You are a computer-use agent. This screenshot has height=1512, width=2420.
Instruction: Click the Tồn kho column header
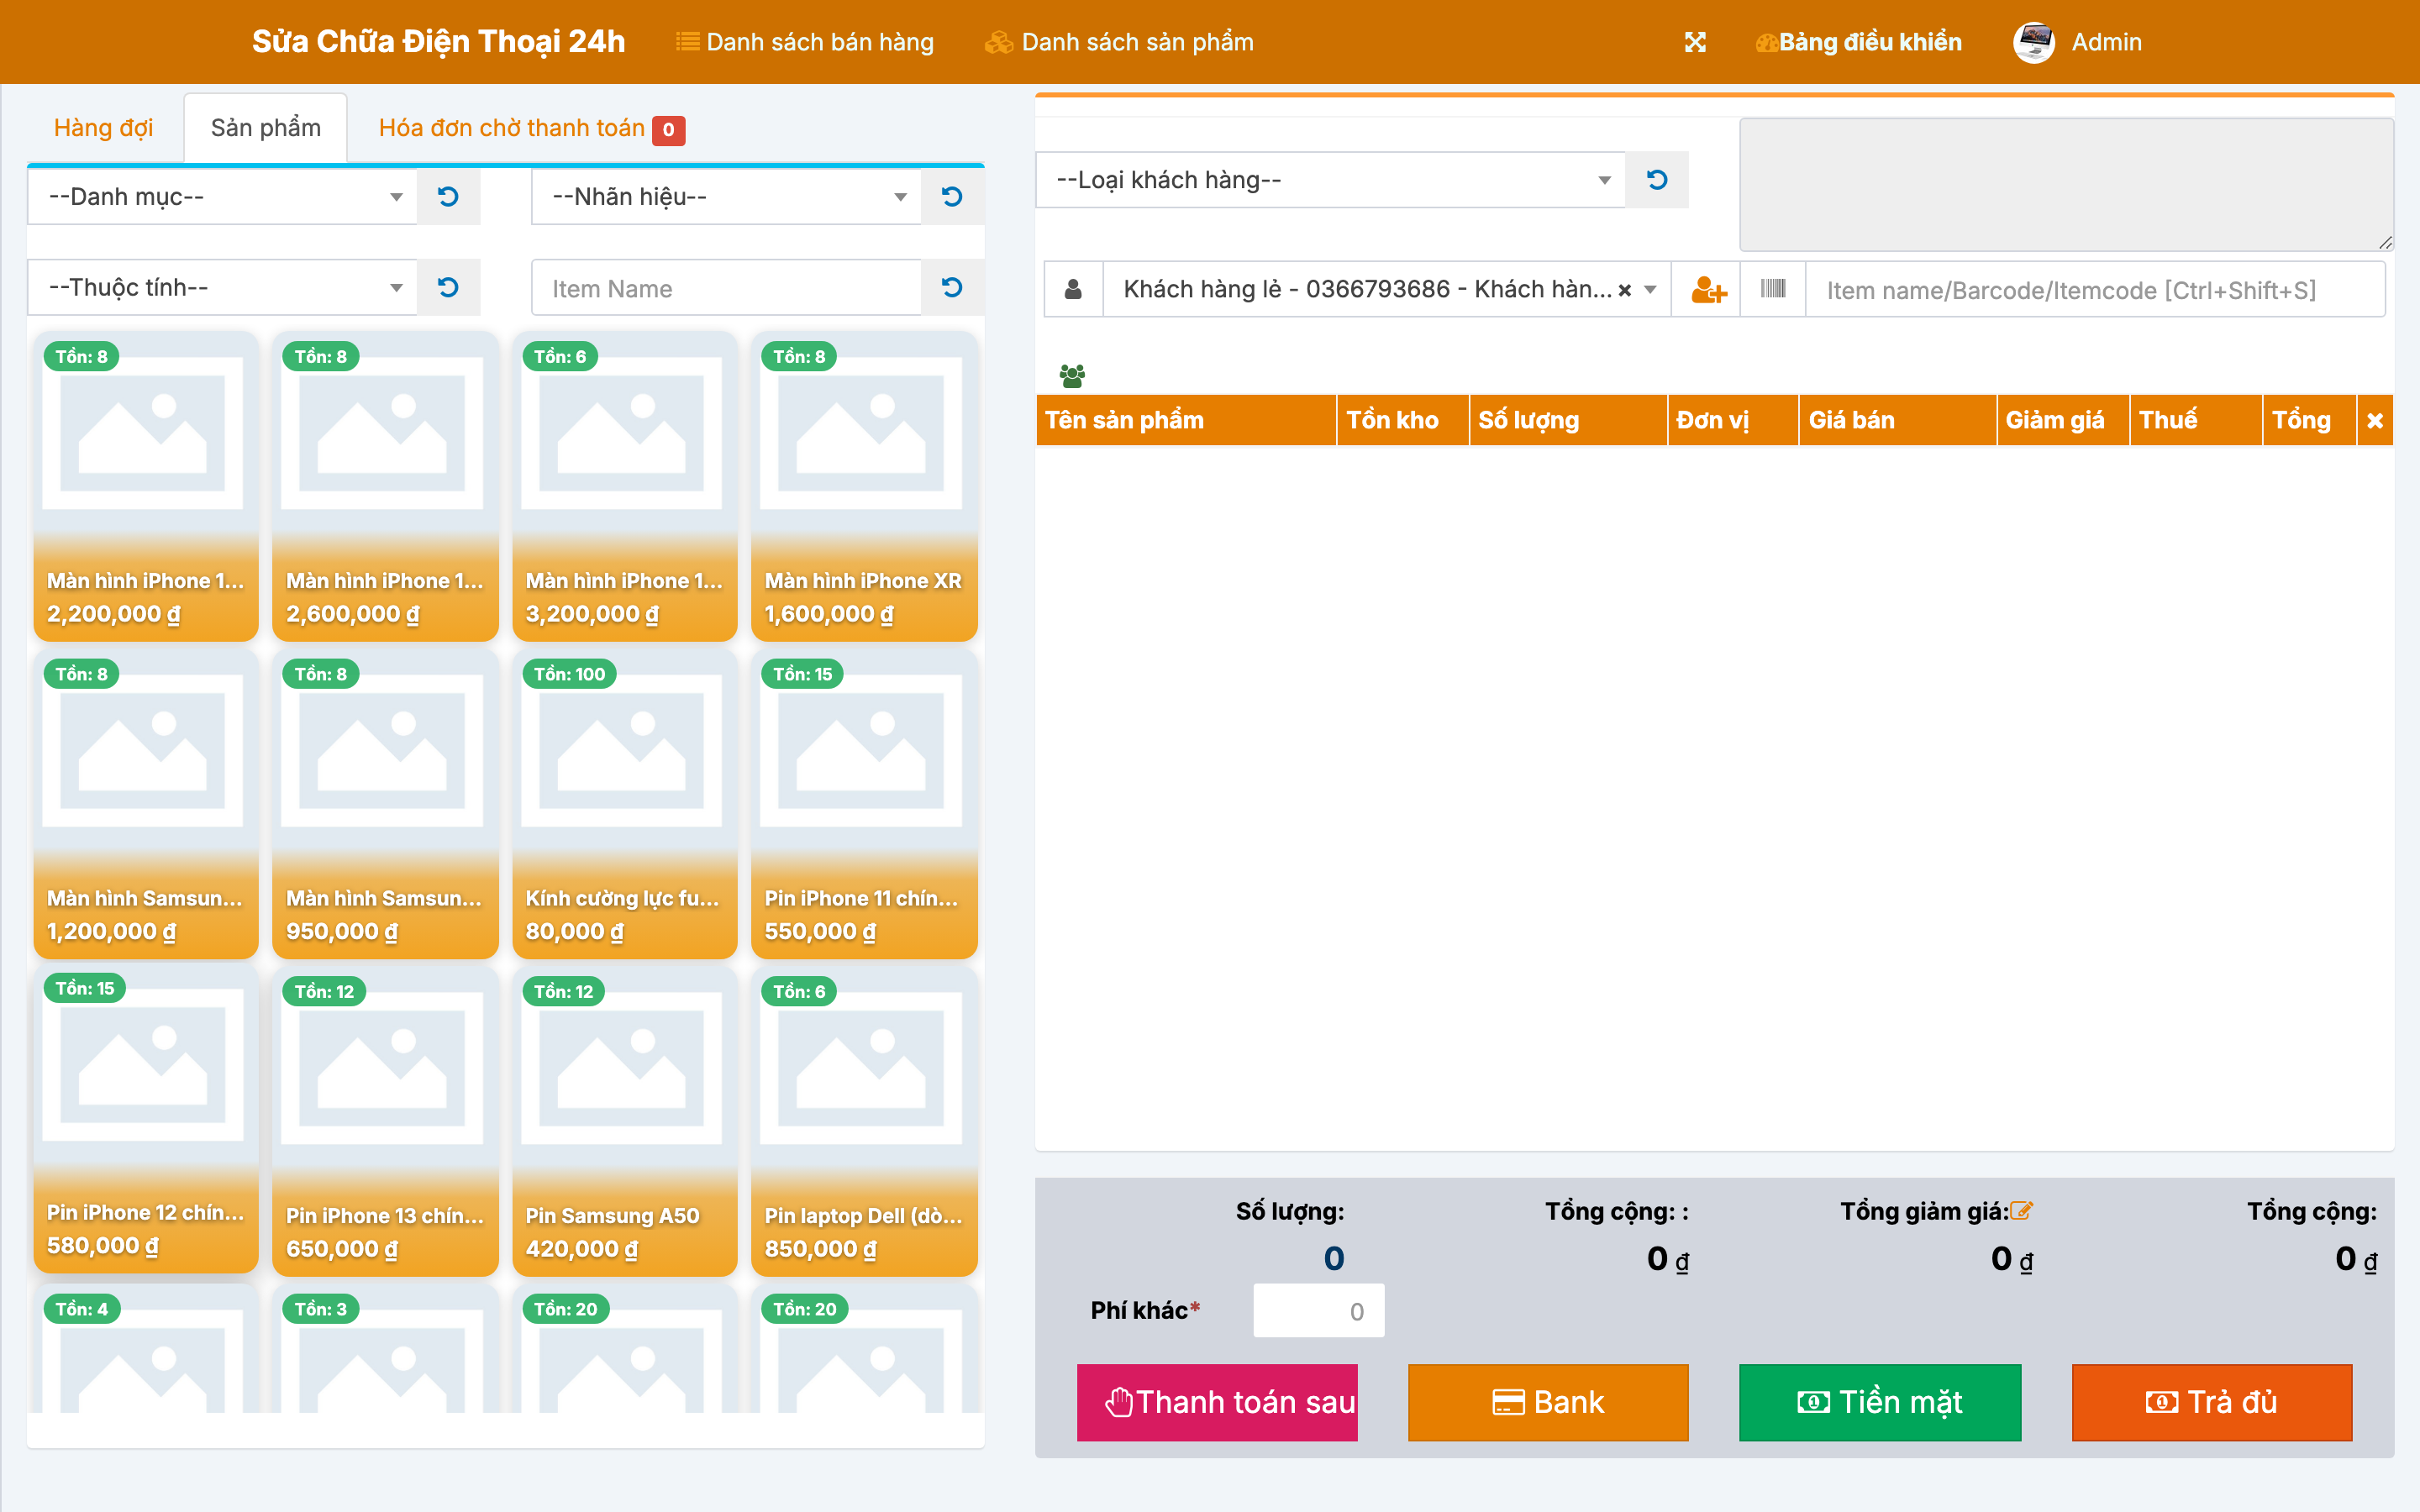[x=1403, y=420]
